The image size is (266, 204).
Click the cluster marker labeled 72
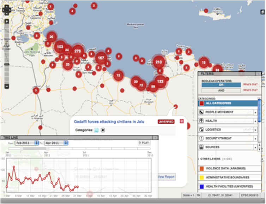coord(141,85)
